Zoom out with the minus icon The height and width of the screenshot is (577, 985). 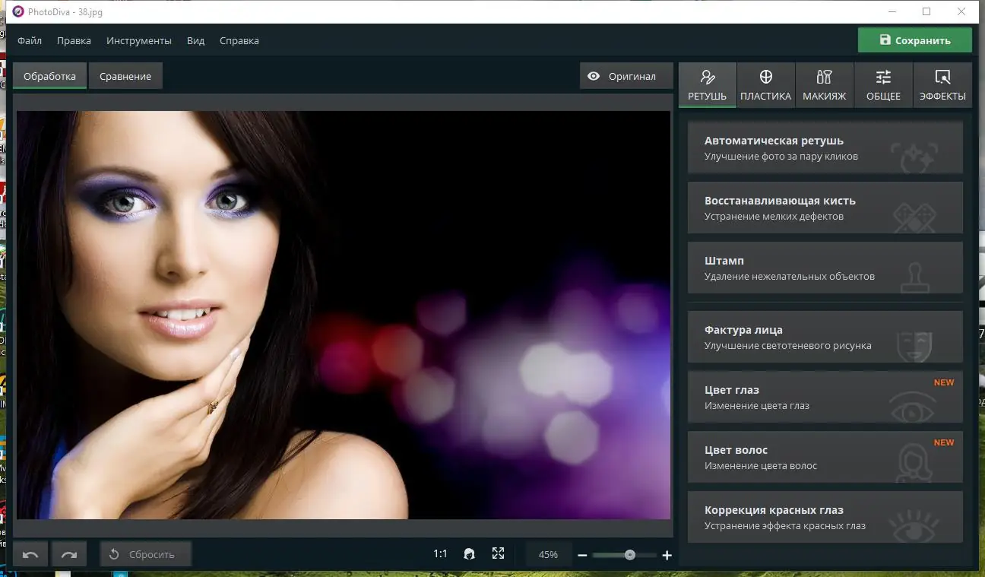click(x=582, y=555)
